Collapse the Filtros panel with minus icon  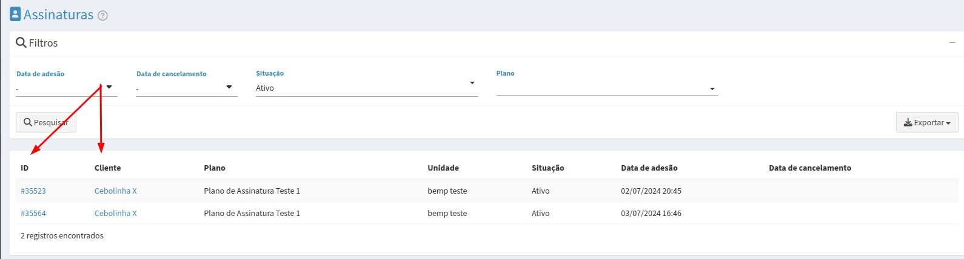point(952,42)
